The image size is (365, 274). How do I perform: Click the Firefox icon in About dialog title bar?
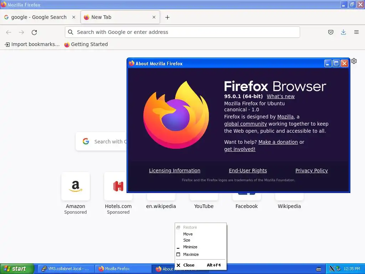(132, 63)
